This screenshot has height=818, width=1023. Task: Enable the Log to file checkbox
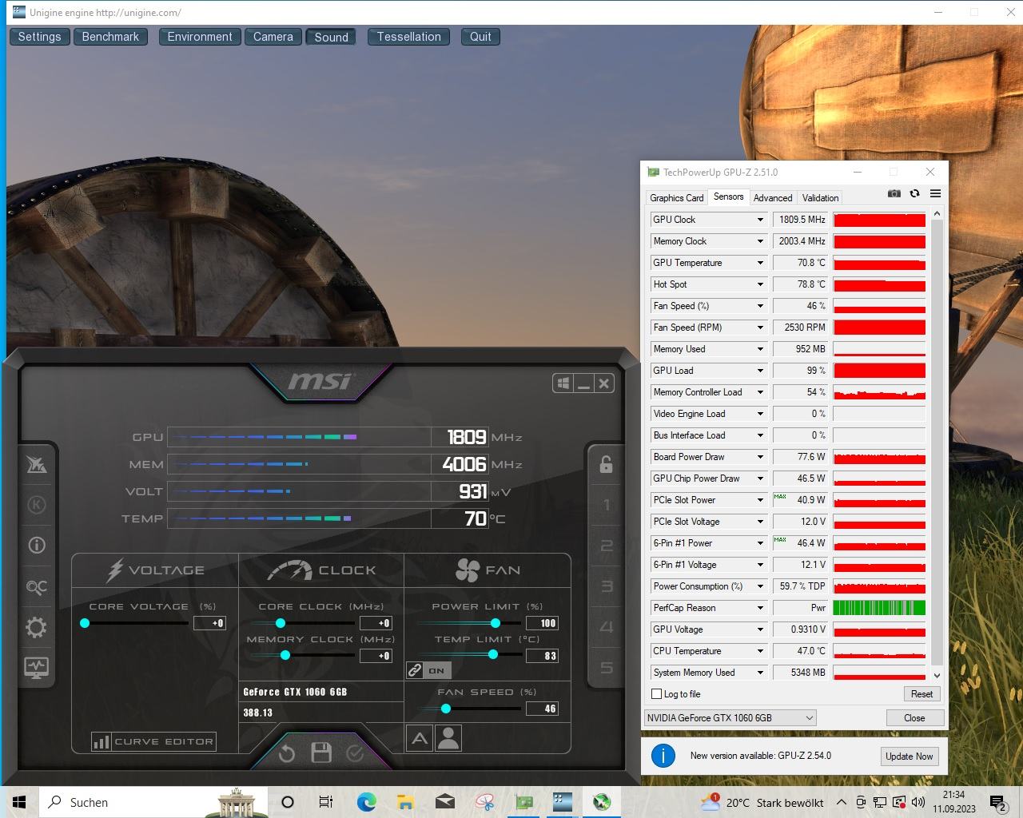[x=657, y=694]
